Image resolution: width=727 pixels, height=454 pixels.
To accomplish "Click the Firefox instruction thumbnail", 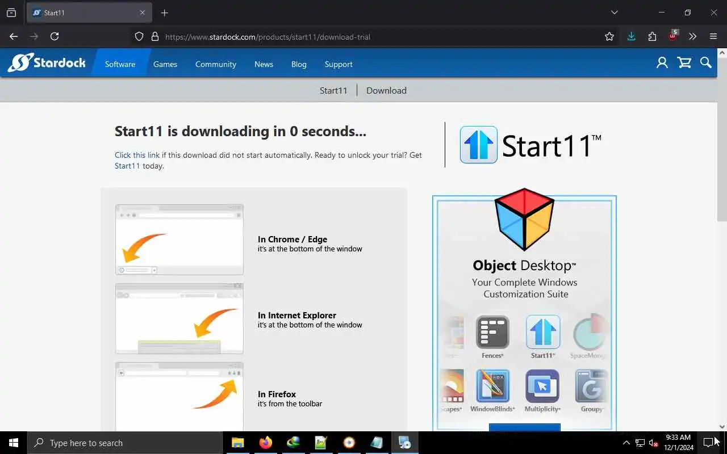I will [179, 397].
